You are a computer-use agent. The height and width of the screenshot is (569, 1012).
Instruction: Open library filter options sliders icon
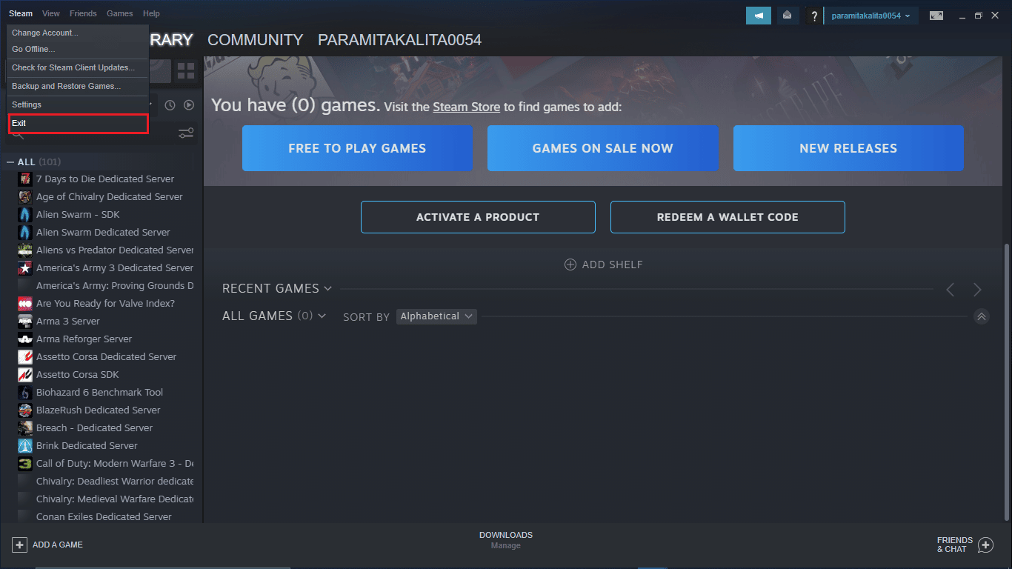185,132
